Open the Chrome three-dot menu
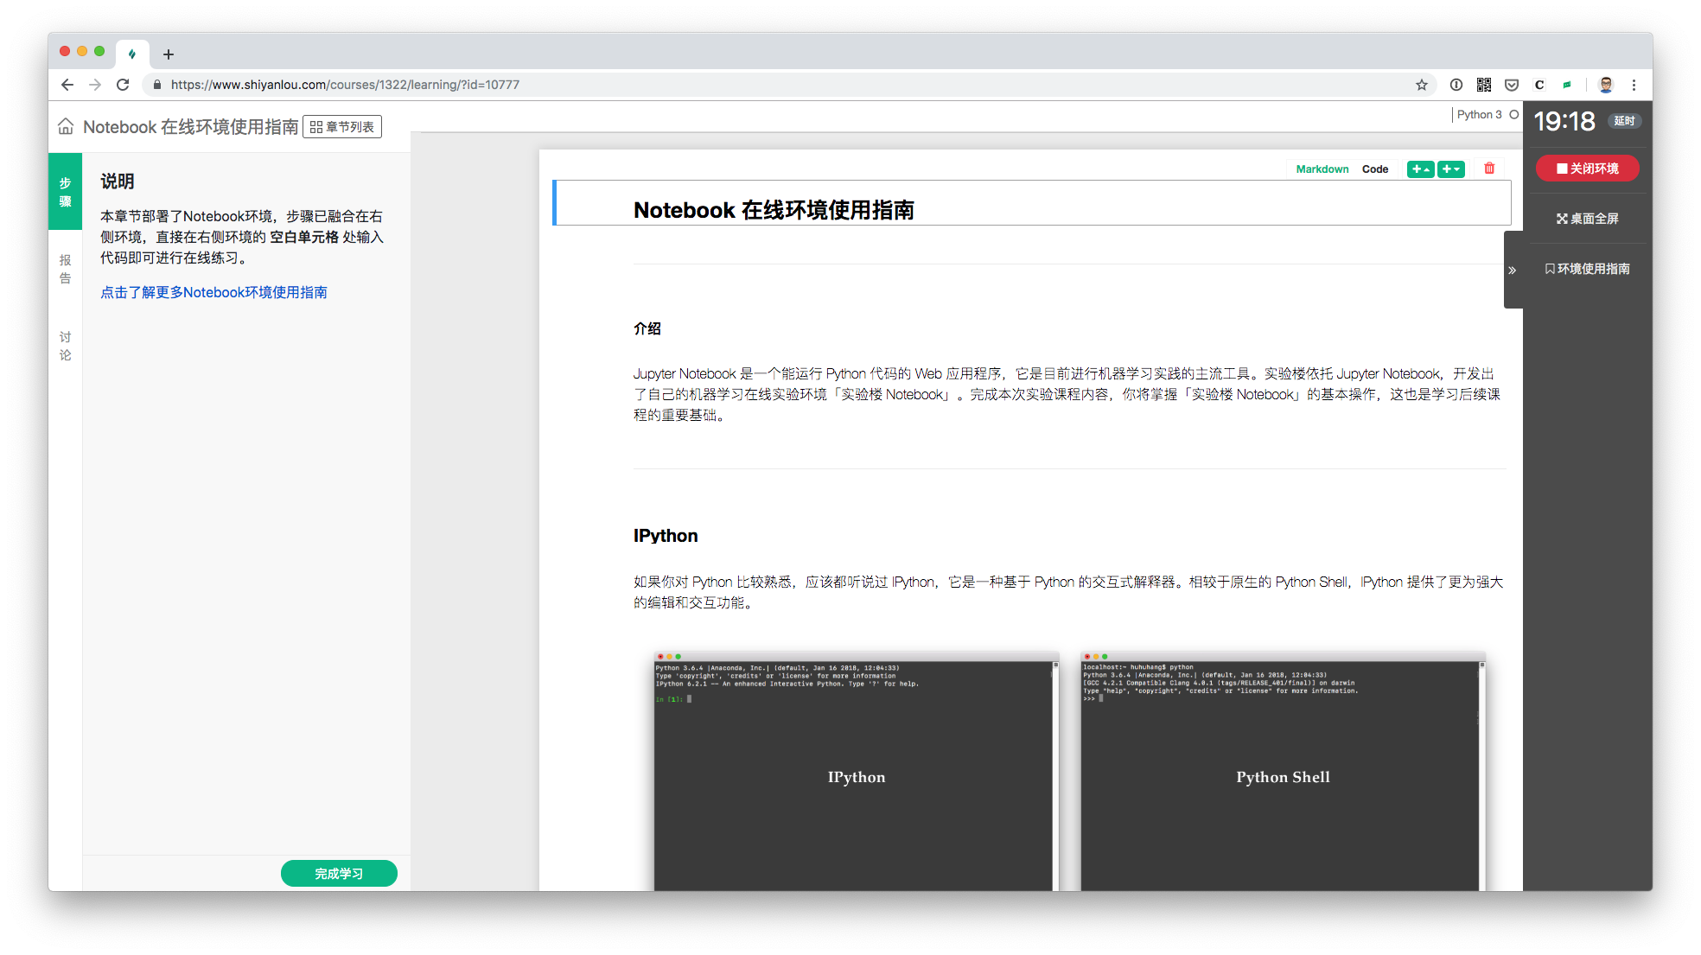1701x955 pixels. [x=1634, y=85]
